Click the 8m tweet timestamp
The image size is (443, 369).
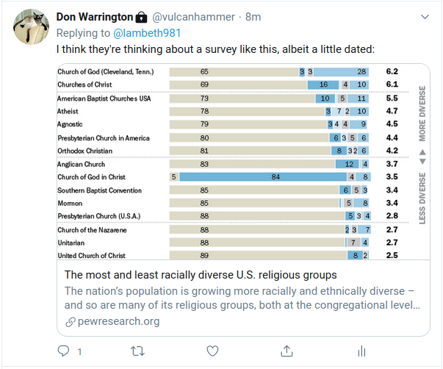(x=253, y=17)
